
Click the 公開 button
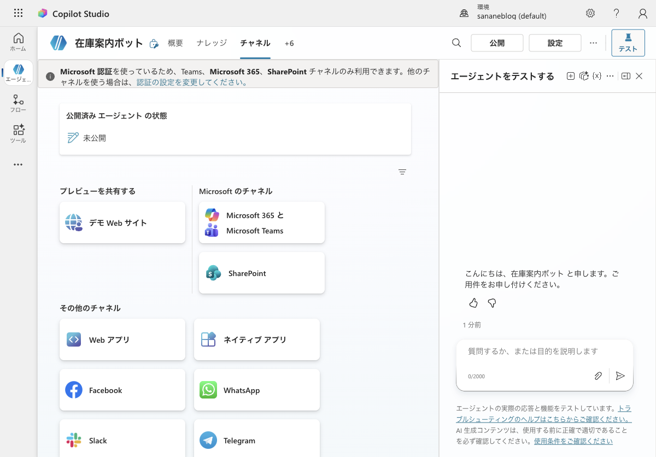point(497,43)
